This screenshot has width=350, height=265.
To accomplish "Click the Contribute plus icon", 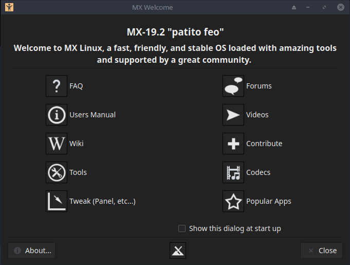I will 233,144.
